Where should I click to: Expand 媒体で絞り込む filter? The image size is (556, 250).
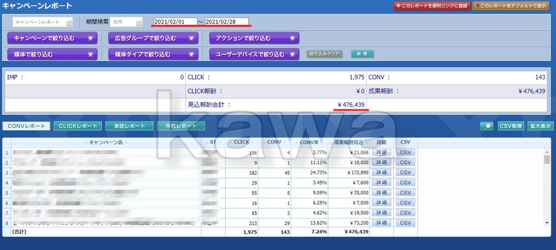click(52, 54)
